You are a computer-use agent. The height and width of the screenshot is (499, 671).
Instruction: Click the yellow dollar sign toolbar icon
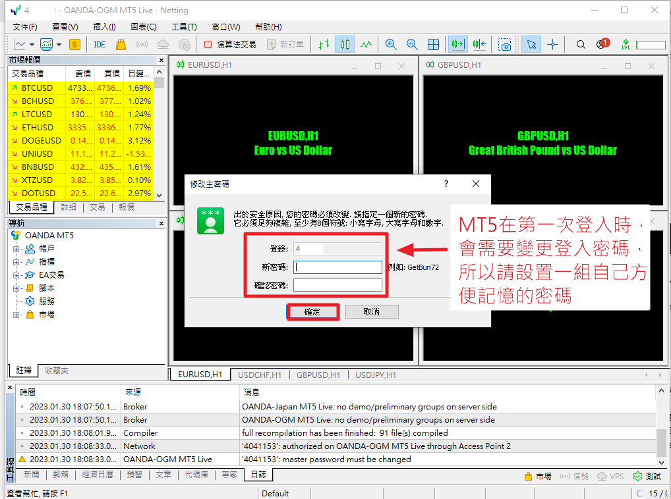pyautogui.click(x=74, y=44)
